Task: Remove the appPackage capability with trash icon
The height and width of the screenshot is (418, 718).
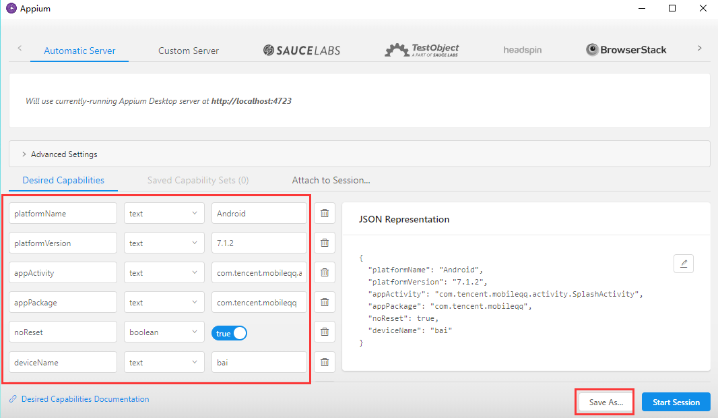Action: (x=325, y=303)
